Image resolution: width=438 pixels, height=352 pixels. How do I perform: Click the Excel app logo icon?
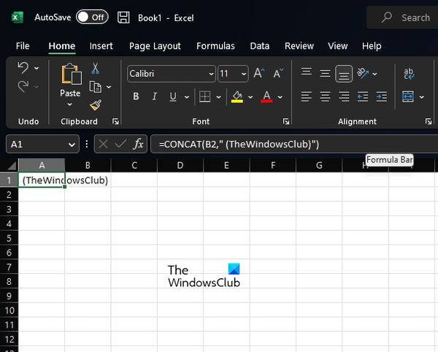point(18,18)
